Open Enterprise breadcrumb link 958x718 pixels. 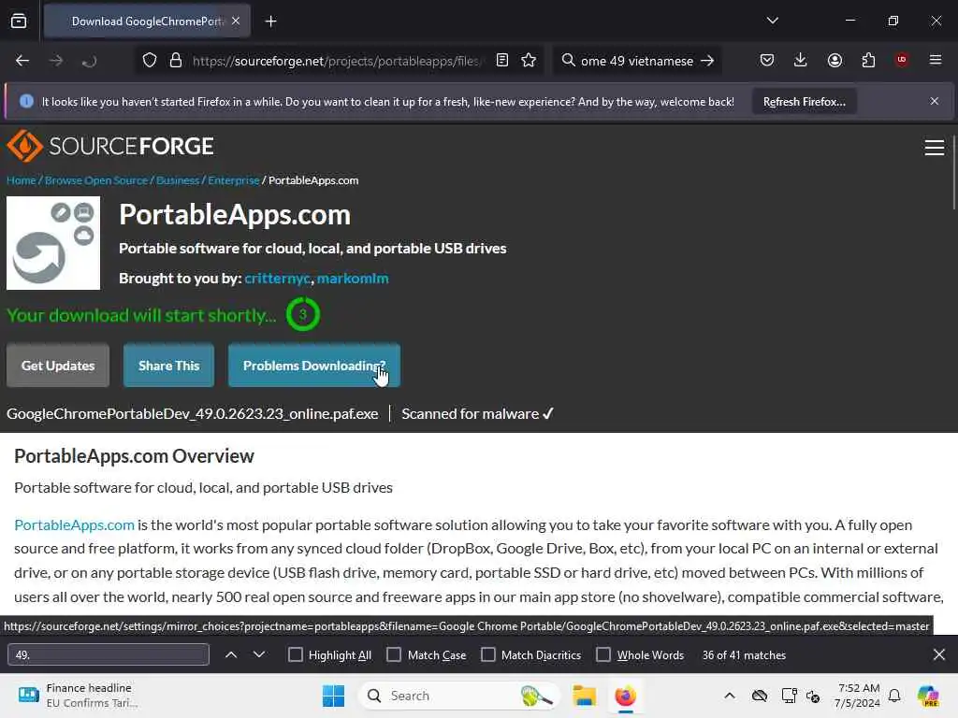[x=233, y=180]
